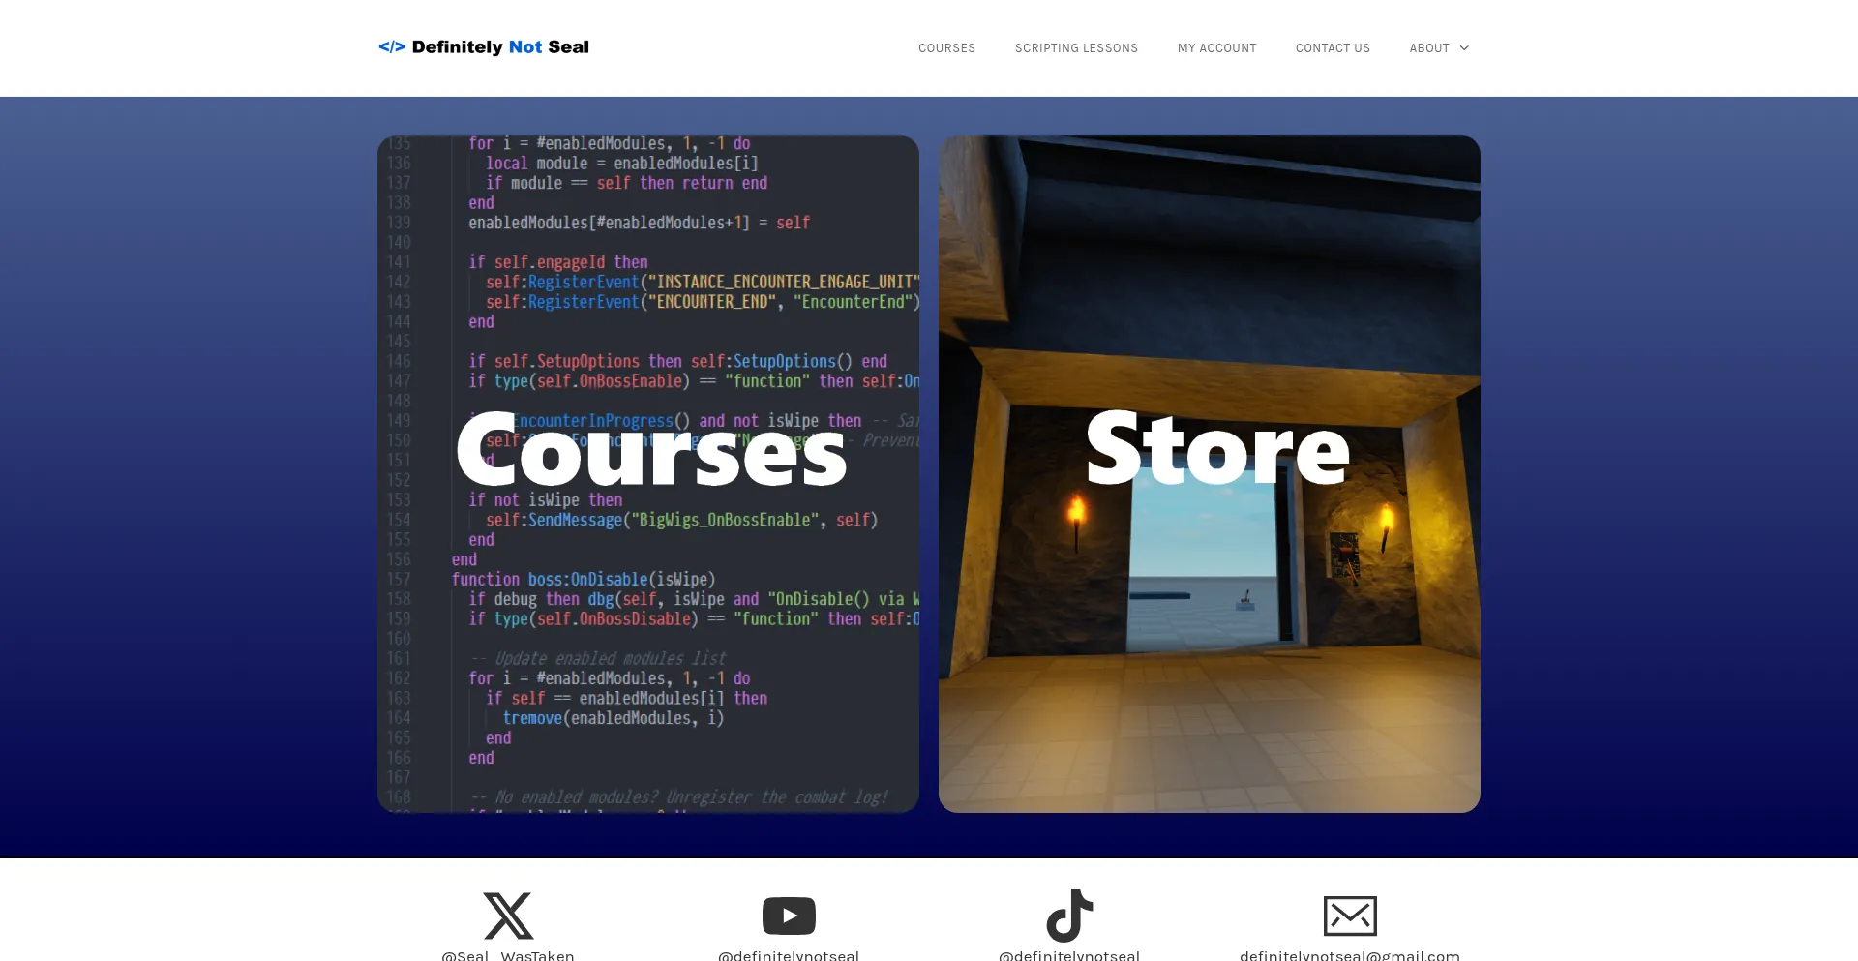Viewport: 1858px width, 961px height.
Task: Expand the About menu chevron arrow
Action: pyautogui.click(x=1464, y=48)
